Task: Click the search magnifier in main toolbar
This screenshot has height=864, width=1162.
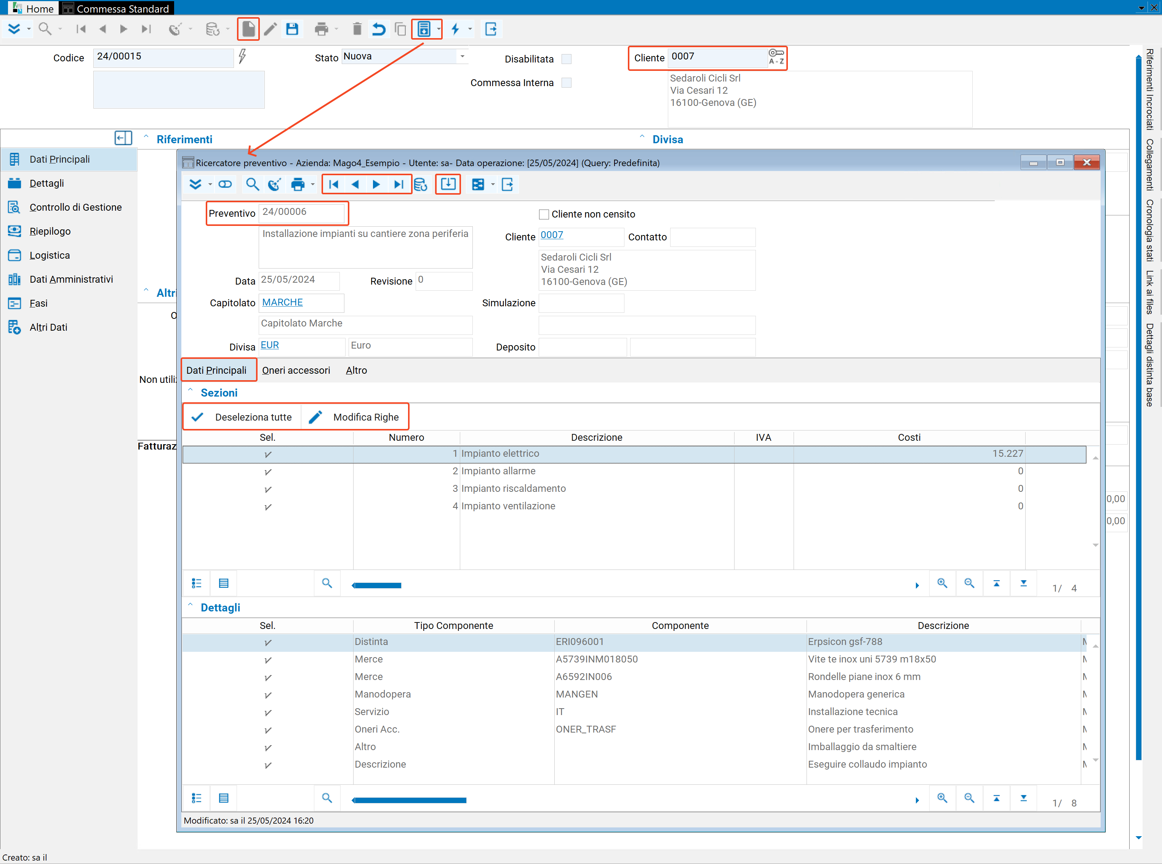Action: tap(45, 29)
